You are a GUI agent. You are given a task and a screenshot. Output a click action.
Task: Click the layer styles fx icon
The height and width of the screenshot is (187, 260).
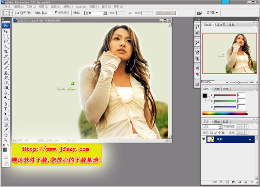[x=221, y=182]
